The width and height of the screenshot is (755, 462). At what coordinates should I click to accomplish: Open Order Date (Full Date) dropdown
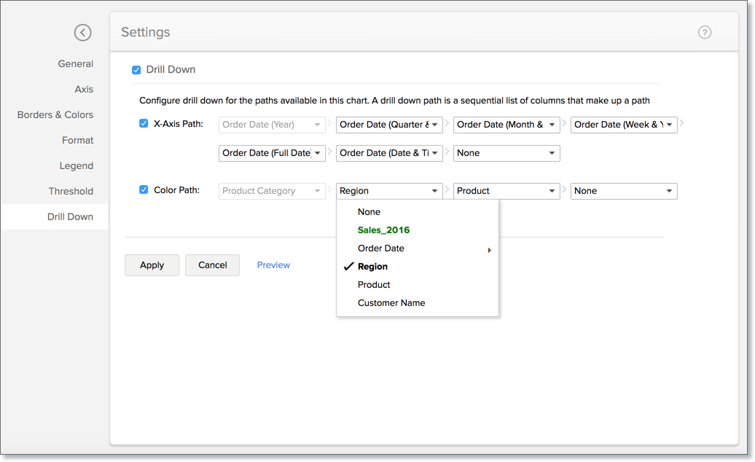click(x=272, y=153)
